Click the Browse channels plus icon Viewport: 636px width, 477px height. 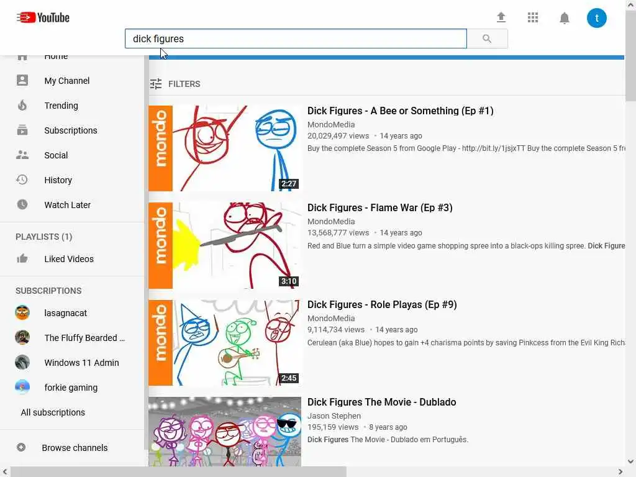tap(21, 447)
